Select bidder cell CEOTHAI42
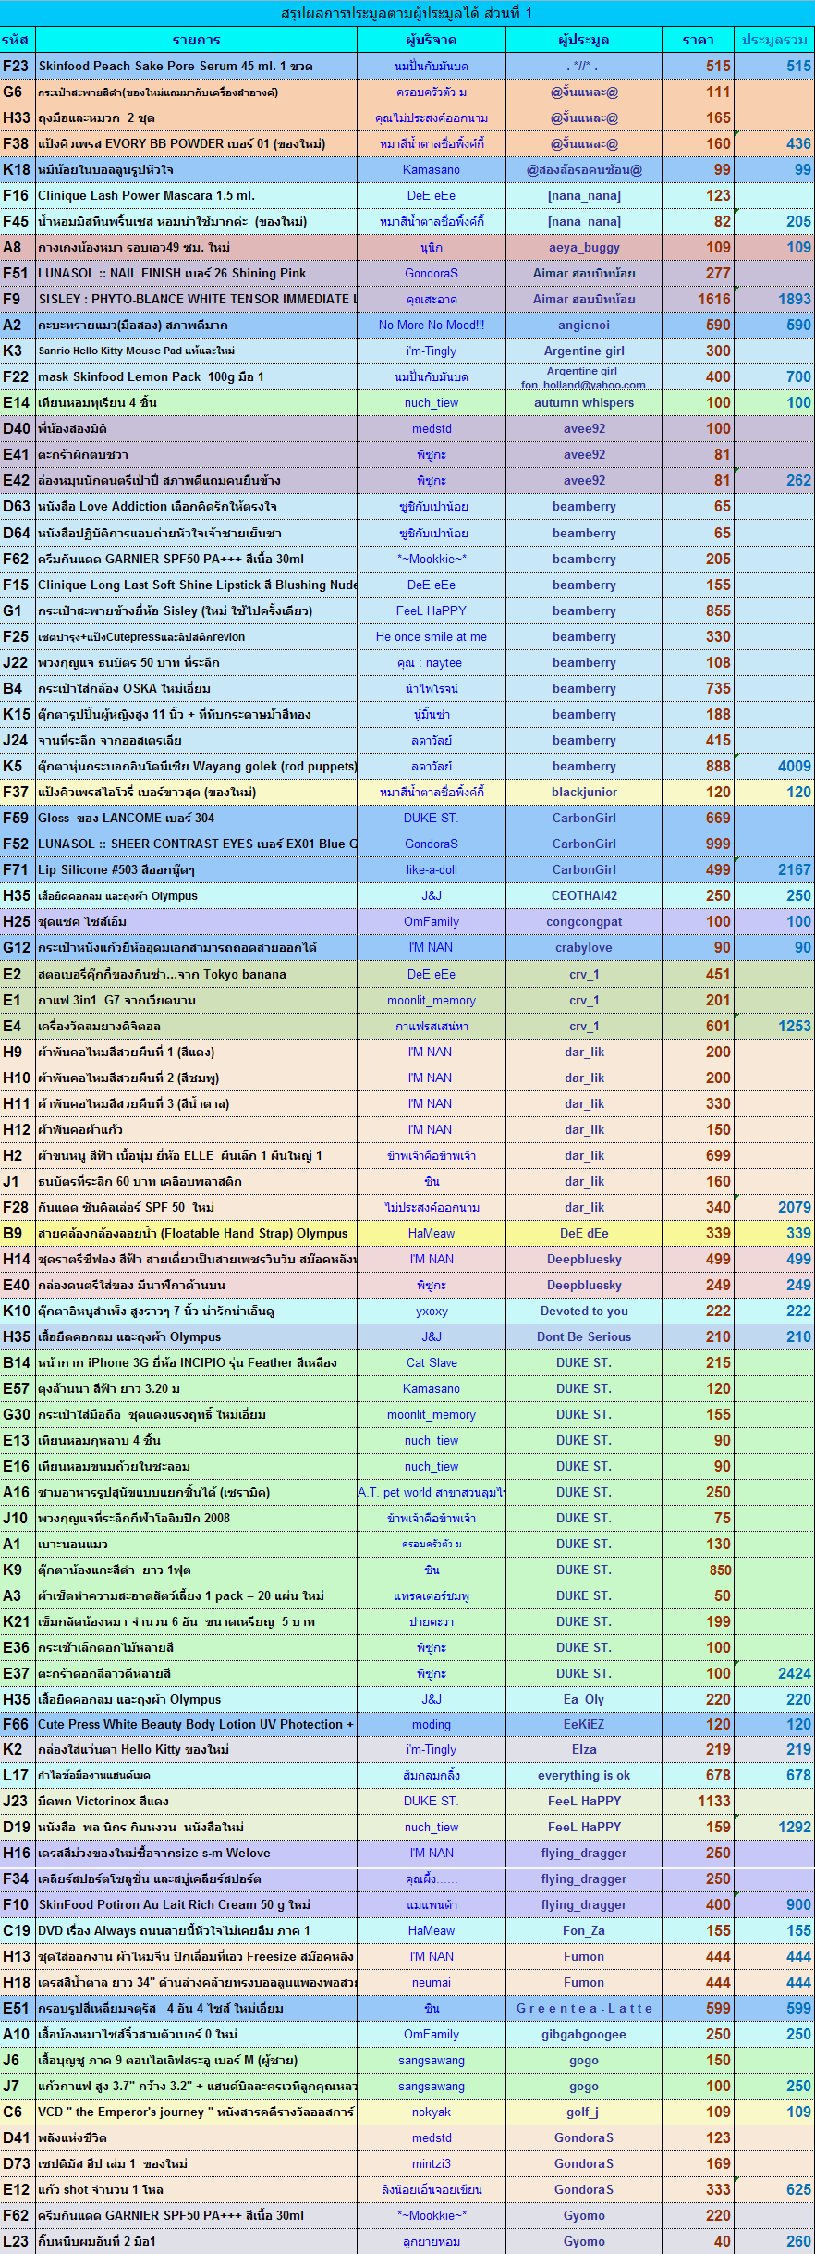This screenshot has height=2254, width=815. 584,895
